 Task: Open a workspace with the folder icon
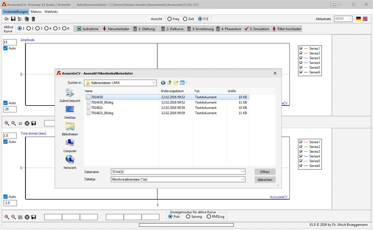[7, 19]
